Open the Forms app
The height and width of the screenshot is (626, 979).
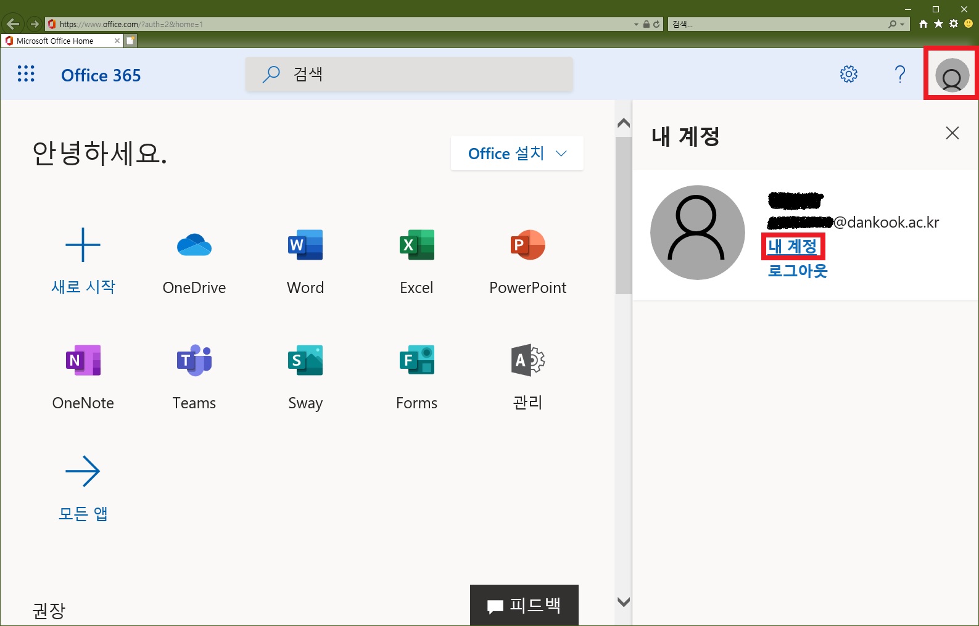[x=416, y=360]
